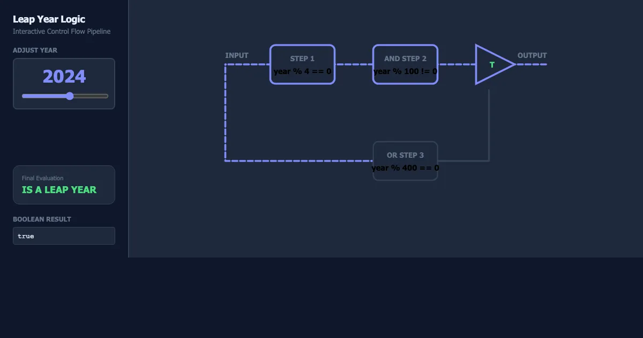Select the AND STEP 2 node
The width and height of the screenshot is (643, 338).
tap(405, 64)
